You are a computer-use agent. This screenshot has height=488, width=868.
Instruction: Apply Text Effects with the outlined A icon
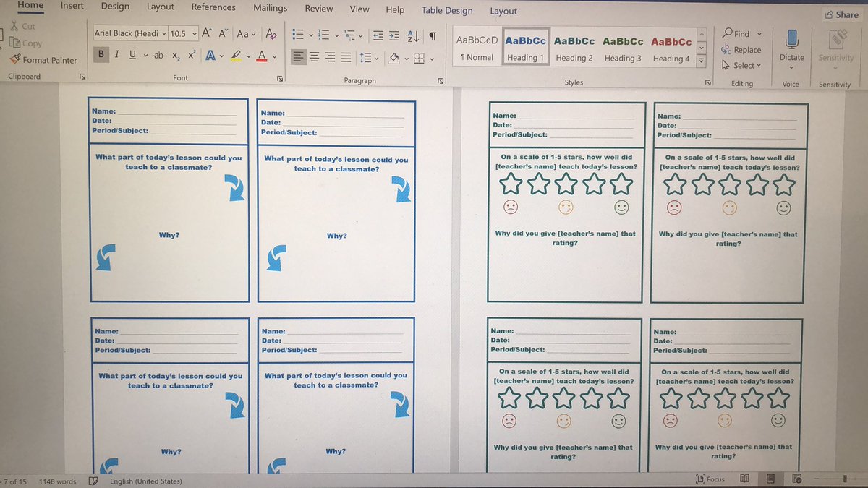click(210, 56)
